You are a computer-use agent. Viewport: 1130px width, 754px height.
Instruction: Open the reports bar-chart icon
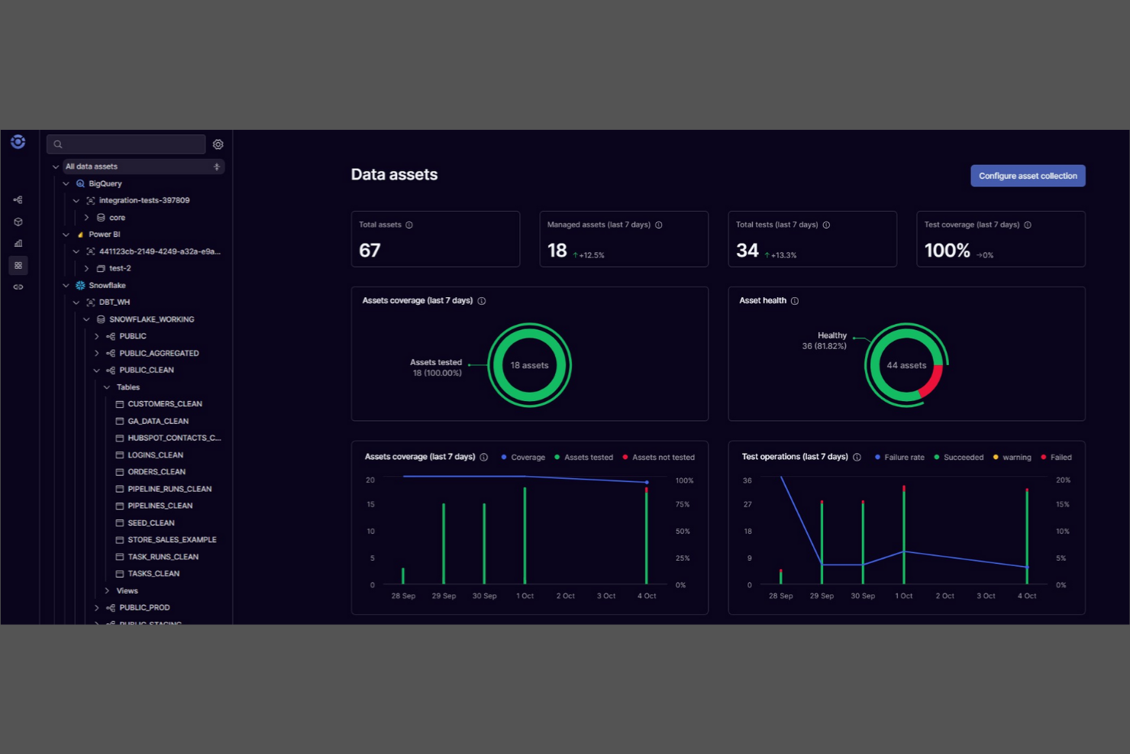point(18,243)
